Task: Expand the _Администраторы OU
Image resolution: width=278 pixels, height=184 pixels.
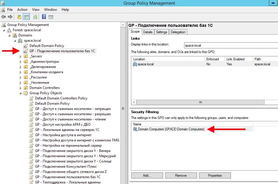Action: [20, 62]
